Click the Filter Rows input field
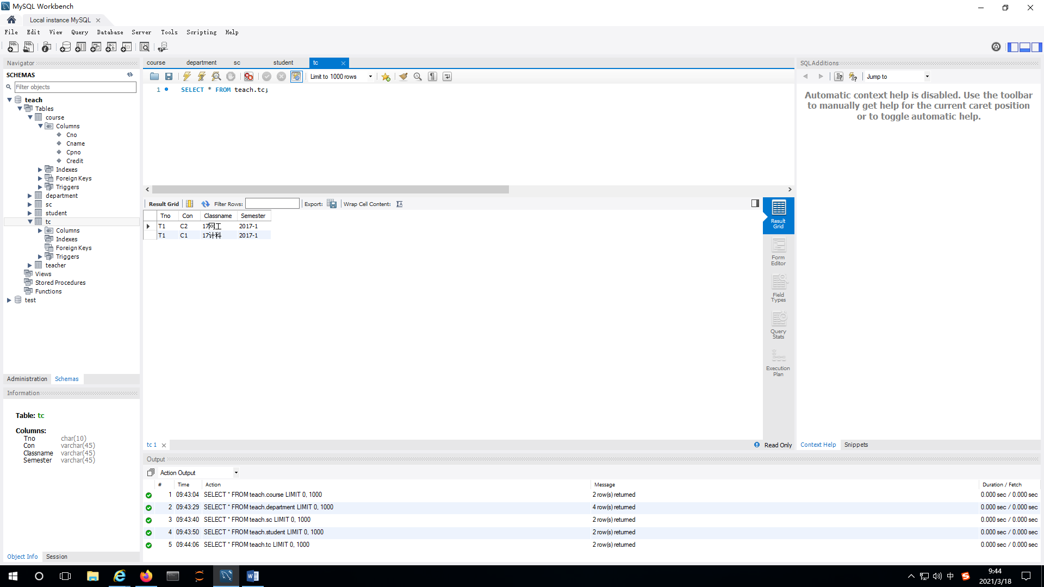Screen dimensions: 1044x587 click(x=272, y=203)
